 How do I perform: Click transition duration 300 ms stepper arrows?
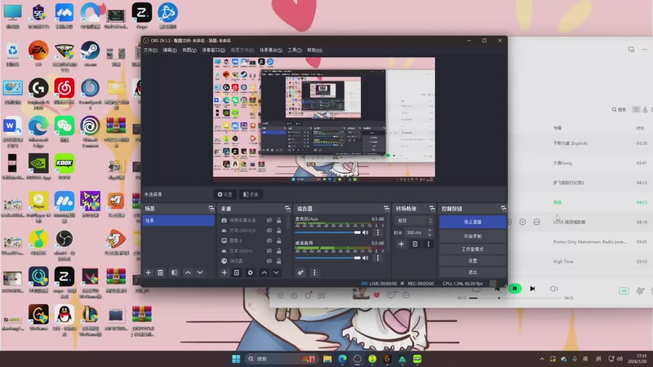pos(430,232)
